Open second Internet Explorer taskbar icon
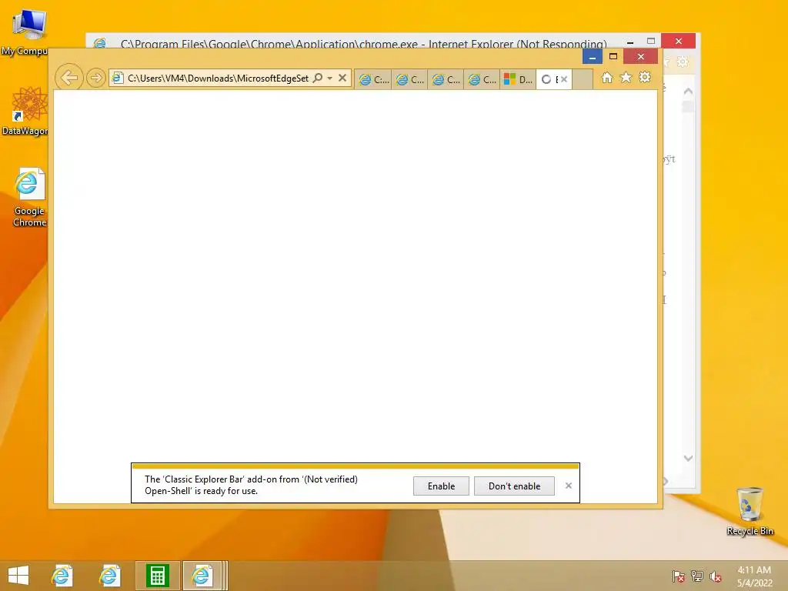Viewport: 788px width, 591px height. pyautogui.click(x=109, y=576)
